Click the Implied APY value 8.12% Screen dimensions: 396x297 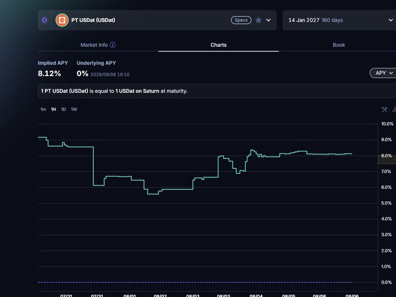click(x=49, y=74)
